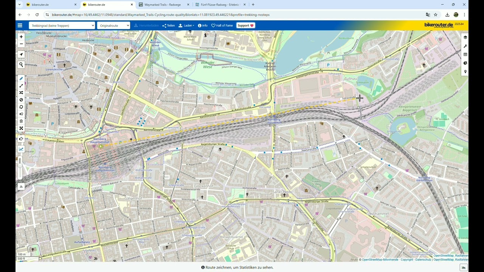The height and width of the screenshot is (272, 484).
Task: Open the browser downloads icon
Action: (447, 15)
